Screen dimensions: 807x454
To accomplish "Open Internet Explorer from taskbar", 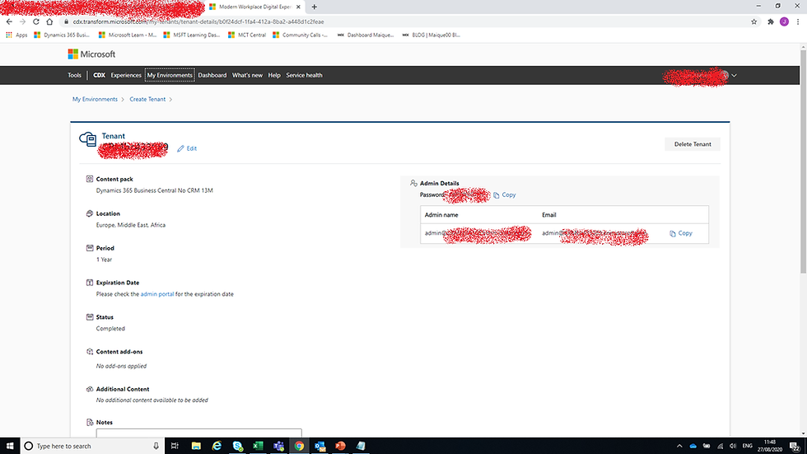I will point(217,446).
